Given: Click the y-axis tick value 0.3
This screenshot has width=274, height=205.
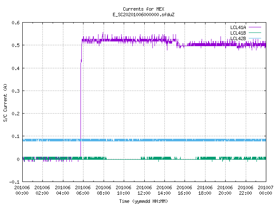Looking at the screenshot, I should pos(15,91).
